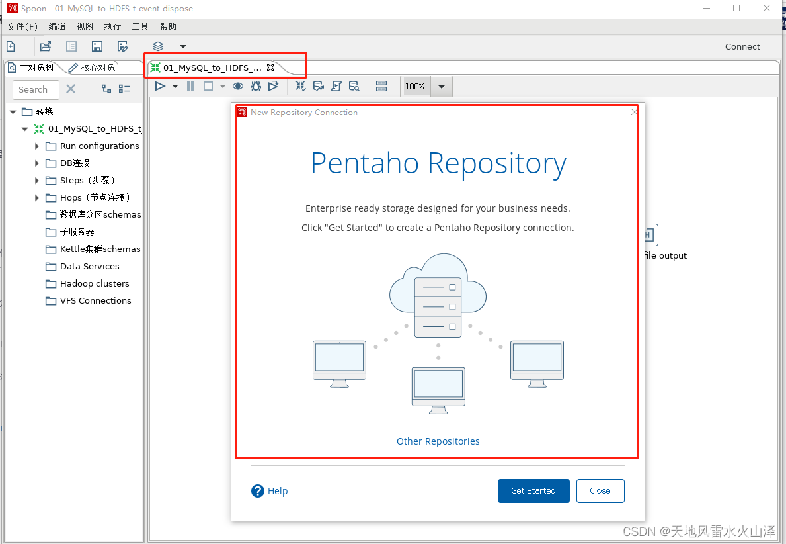Open Help in the repository dialog
The height and width of the screenshot is (544, 786).
click(269, 491)
